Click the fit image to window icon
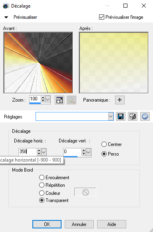 click(x=60, y=100)
